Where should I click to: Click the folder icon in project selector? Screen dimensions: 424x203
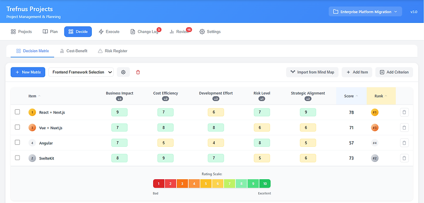coord(336,12)
